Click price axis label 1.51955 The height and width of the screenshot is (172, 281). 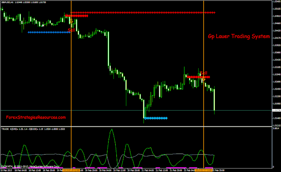point(277,104)
